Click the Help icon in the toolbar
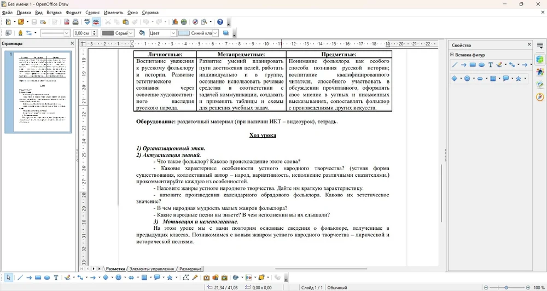Viewport: 547px width, 291px height. click(220, 22)
